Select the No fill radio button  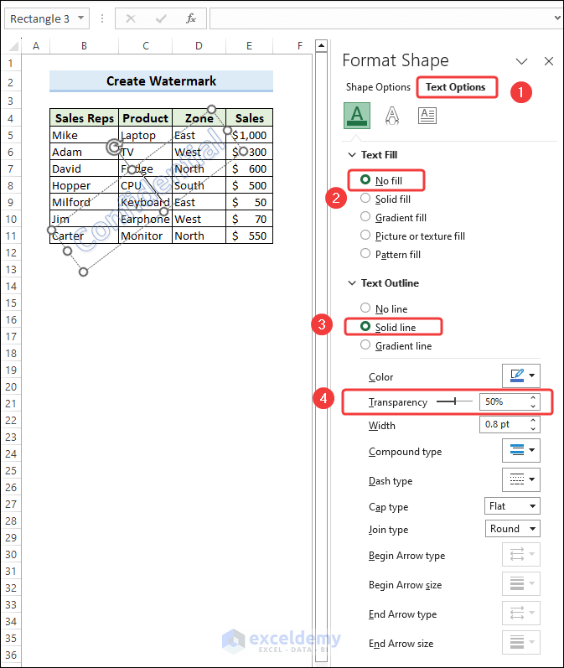365,179
